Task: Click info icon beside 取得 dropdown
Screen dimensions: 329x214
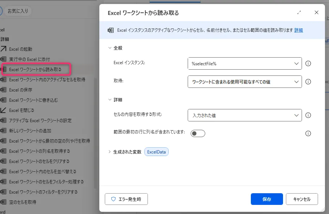Action: point(308,82)
